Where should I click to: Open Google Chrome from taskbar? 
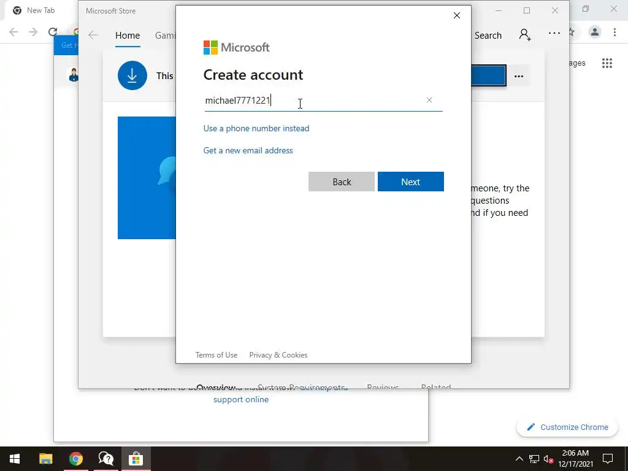tap(75, 459)
